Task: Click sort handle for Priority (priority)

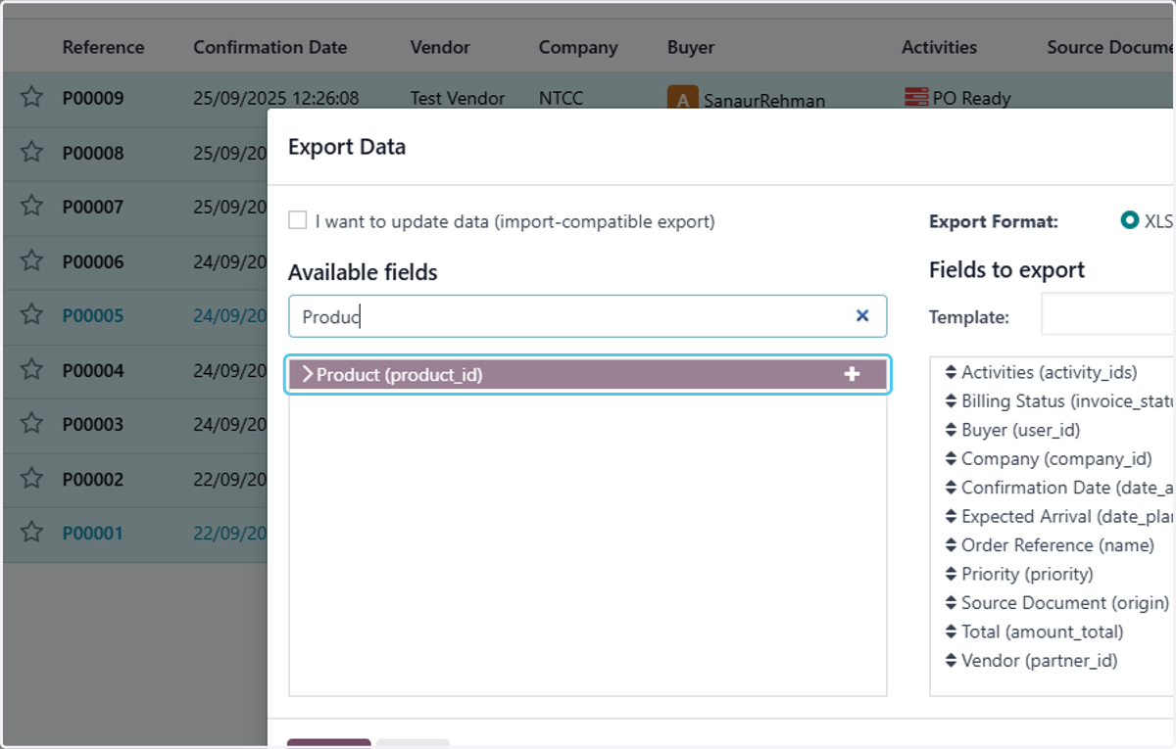Action: coord(951,574)
